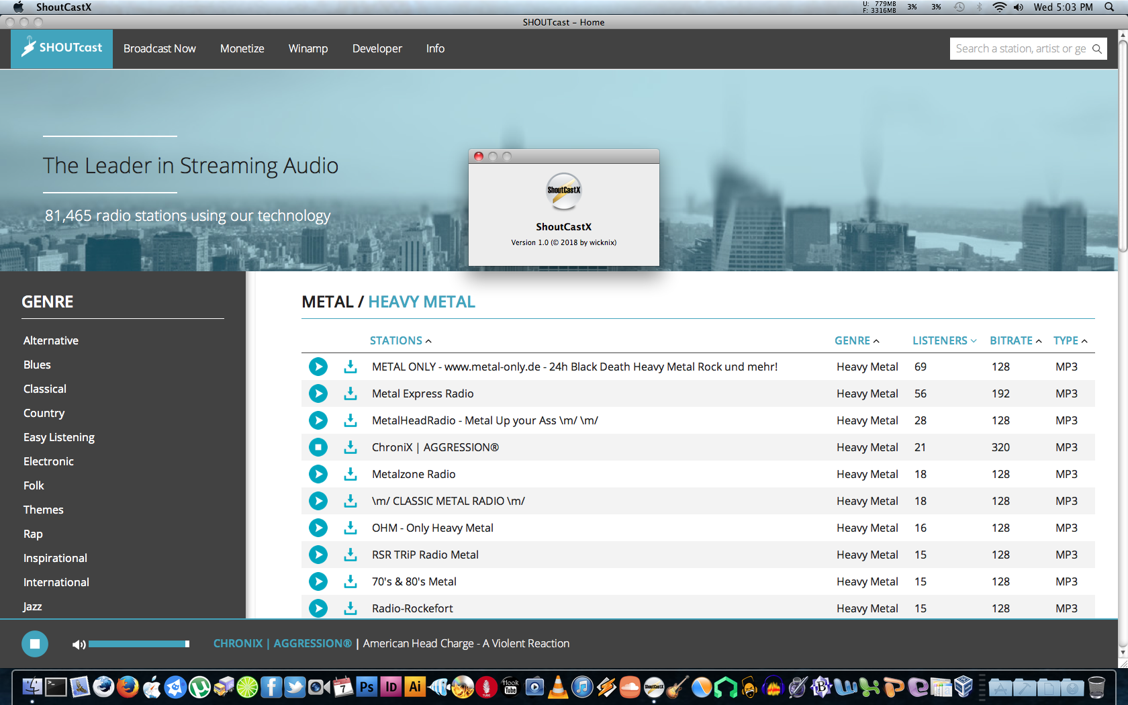Download MetalHeadRadio playlist
The image size is (1128, 705).
tap(350, 420)
